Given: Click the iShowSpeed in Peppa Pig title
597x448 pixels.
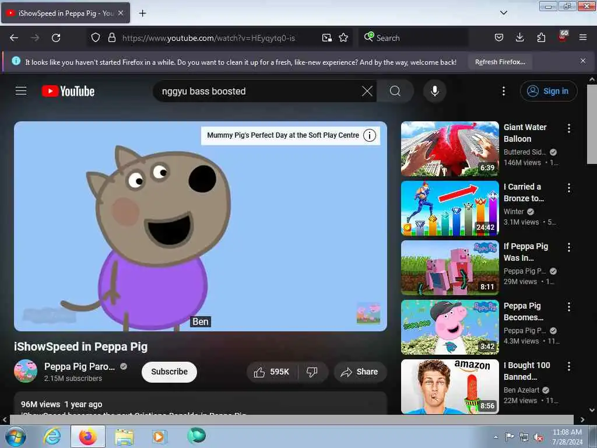Looking at the screenshot, I should click(x=80, y=346).
